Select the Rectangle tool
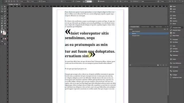The width and height of the screenshot is (184, 103). [5, 18]
